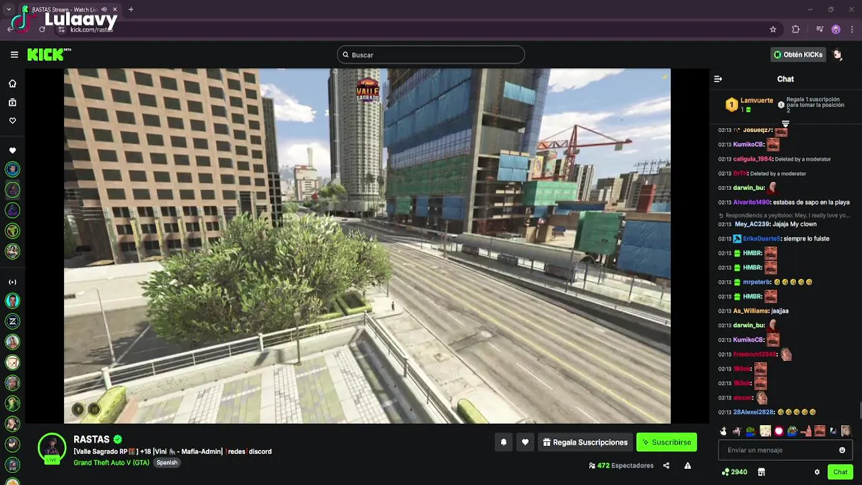Open the browser media control icon
The image size is (862, 485).
(819, 30)
